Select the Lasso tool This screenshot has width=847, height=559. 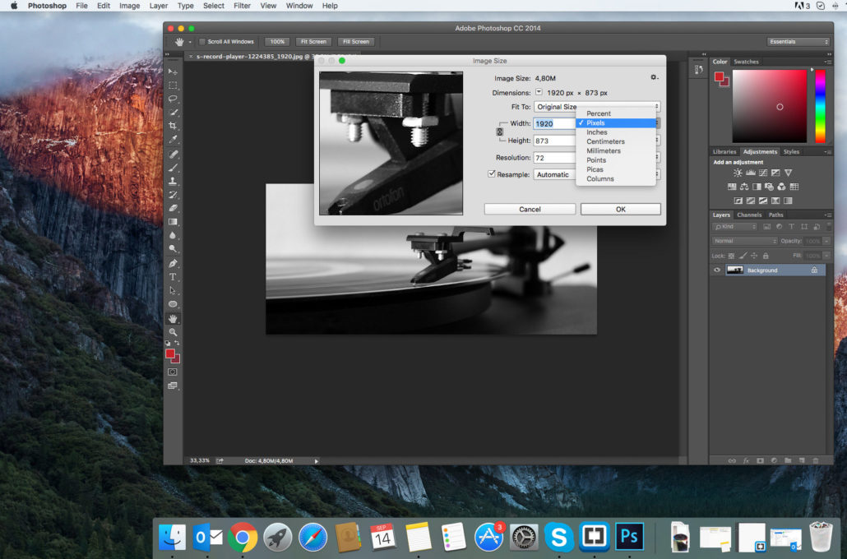[x=173, y=99]
